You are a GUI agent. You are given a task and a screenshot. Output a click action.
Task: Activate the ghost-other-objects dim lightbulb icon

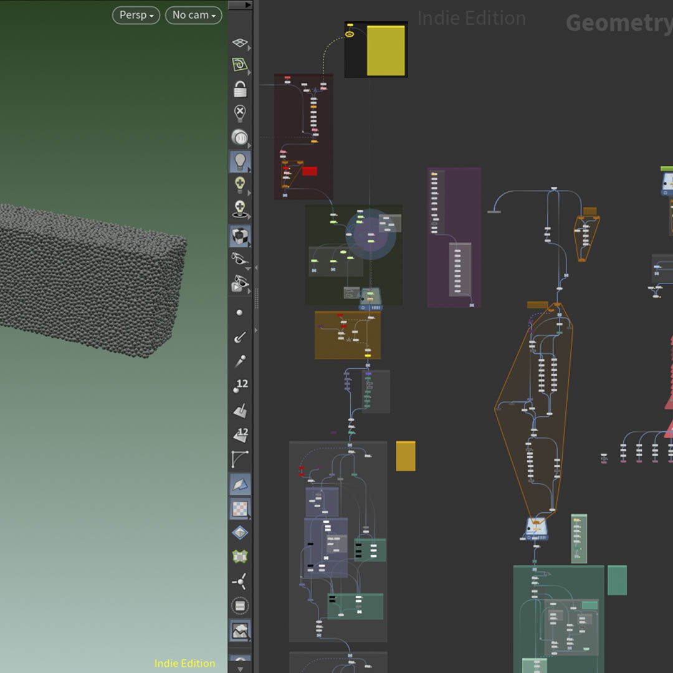click(240, 137)
